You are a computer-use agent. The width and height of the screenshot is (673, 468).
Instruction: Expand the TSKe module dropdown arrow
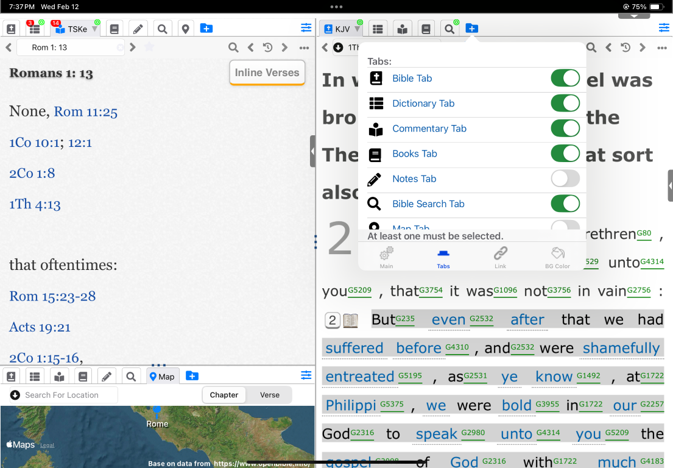[x=94, y=29]
